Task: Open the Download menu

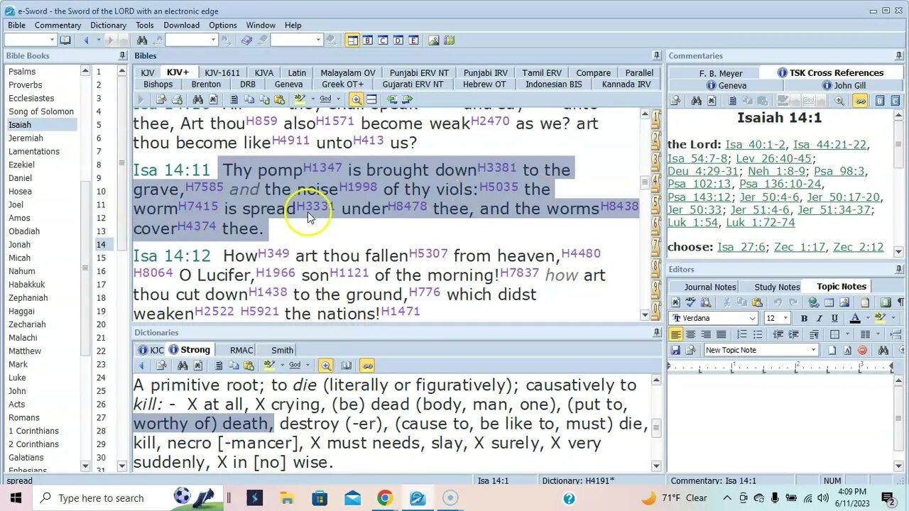Action: pyautogui.click(x=181, y=25)
